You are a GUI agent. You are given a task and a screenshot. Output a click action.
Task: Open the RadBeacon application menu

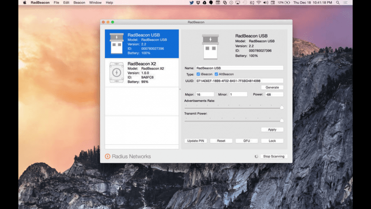[x=40, y=3]
